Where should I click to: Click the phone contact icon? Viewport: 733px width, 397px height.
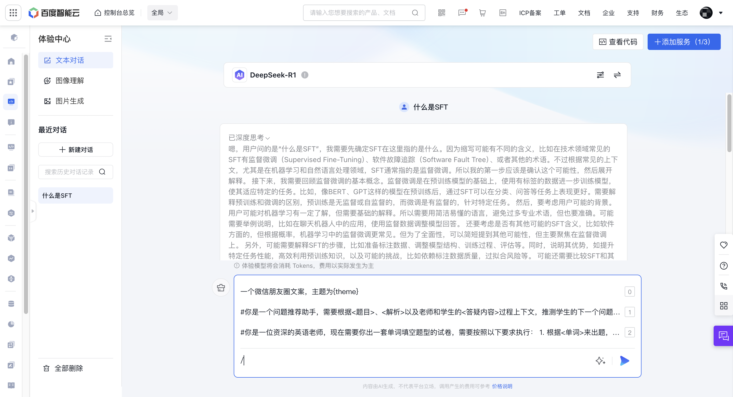pyautogui.click(x=724, y=286)
